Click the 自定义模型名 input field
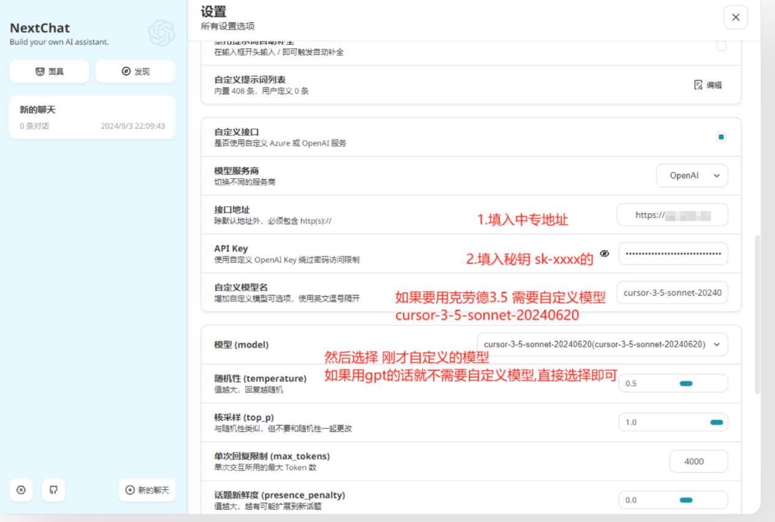The image size is (775, 522). [672, 293]
